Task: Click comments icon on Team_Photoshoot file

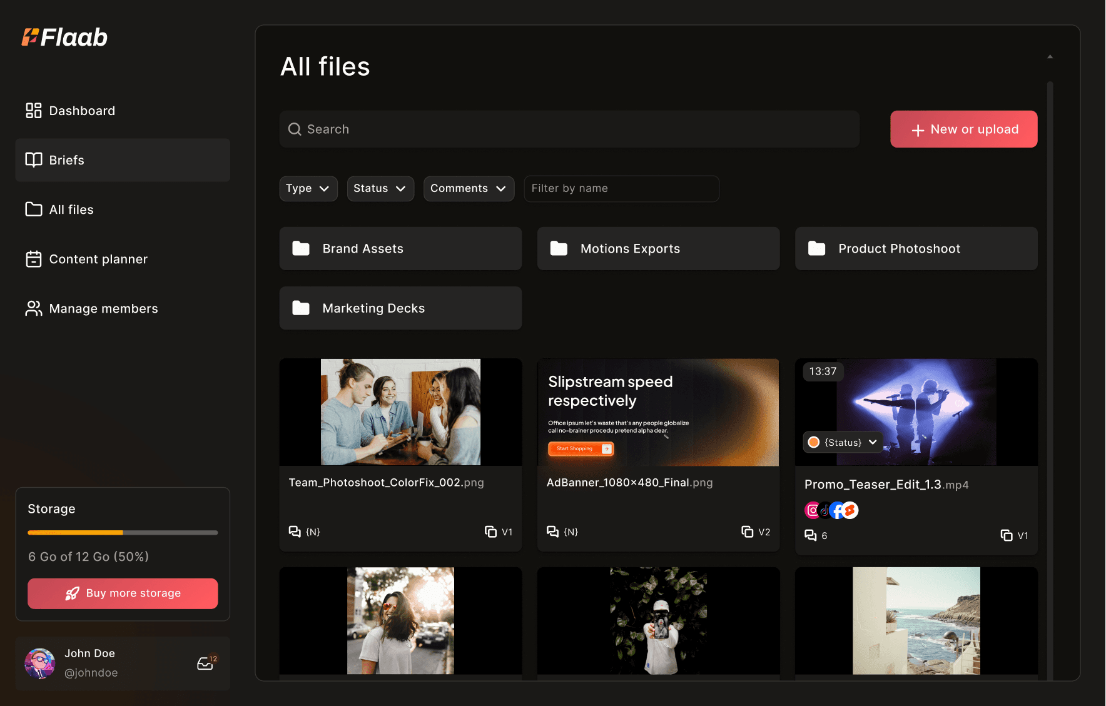Action: tap(295, 532)
